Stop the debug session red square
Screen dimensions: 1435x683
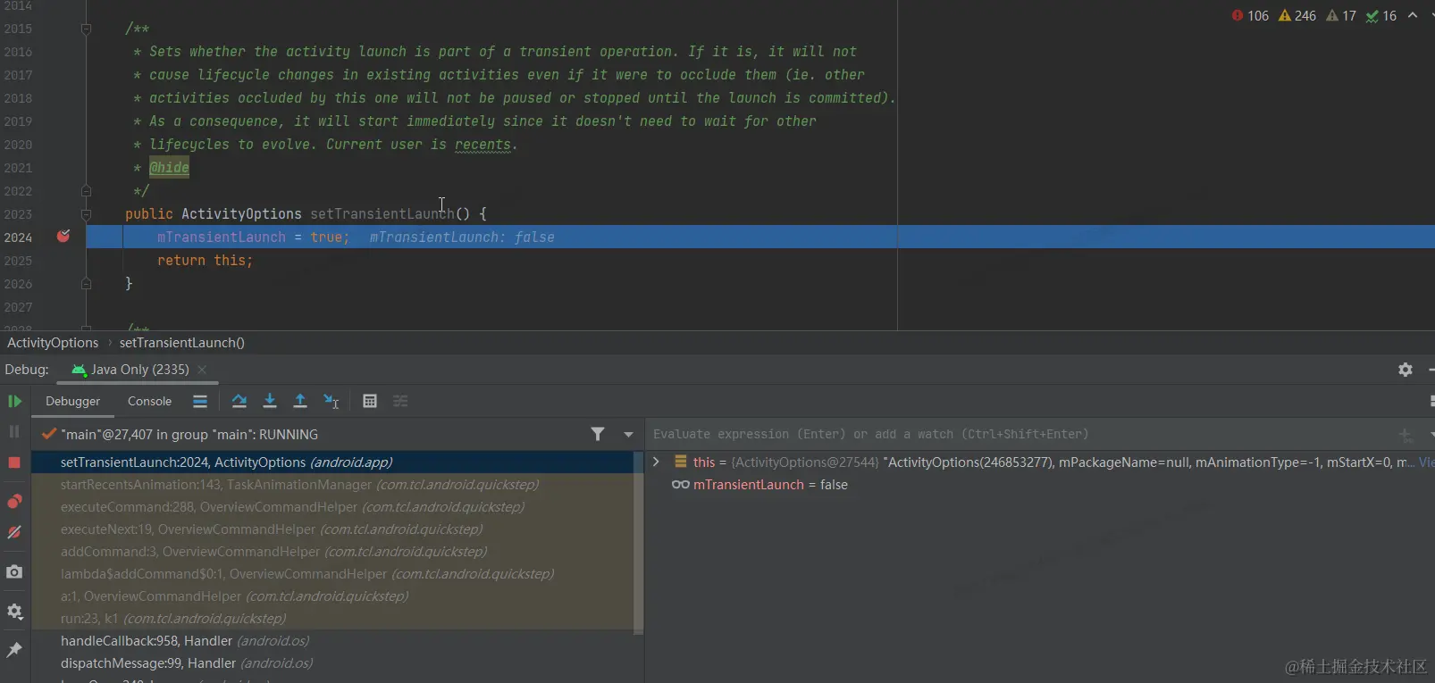14,462
